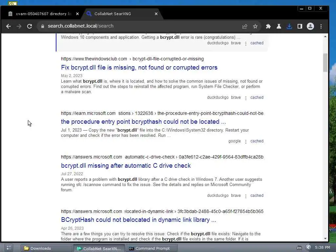Close the CollabNet SearXNG tab

click(156, 14)
